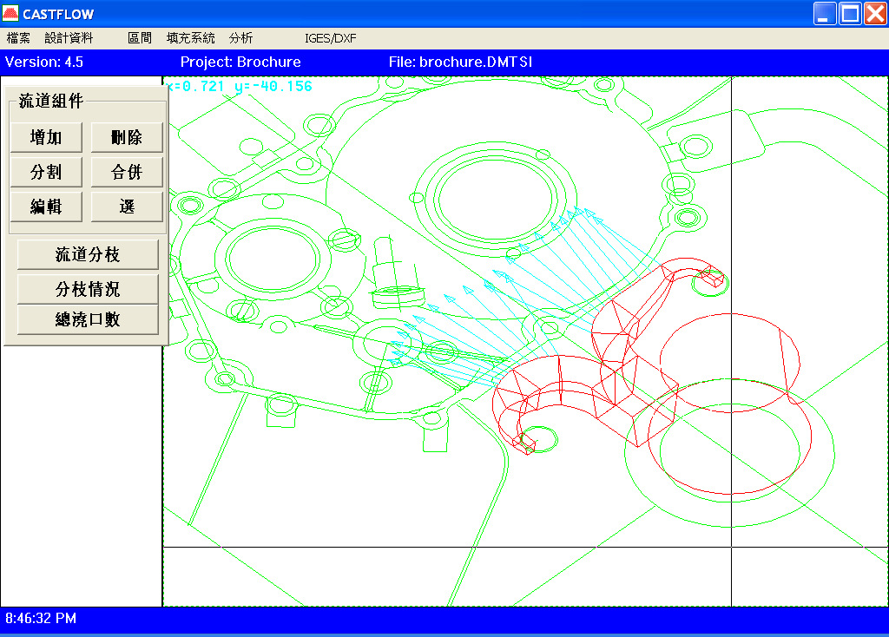Click the File: brochure.DMTSI label
Viewport: 889px width, 637px height.
pyautogui.click(x=460, y=62)
